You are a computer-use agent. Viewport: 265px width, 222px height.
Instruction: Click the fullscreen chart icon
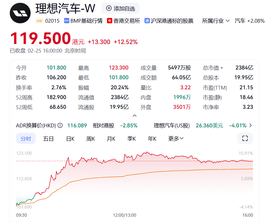245,138
